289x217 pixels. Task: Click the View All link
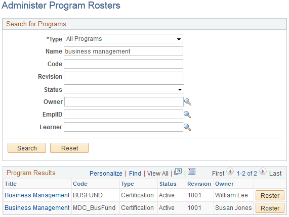[158, 174]
